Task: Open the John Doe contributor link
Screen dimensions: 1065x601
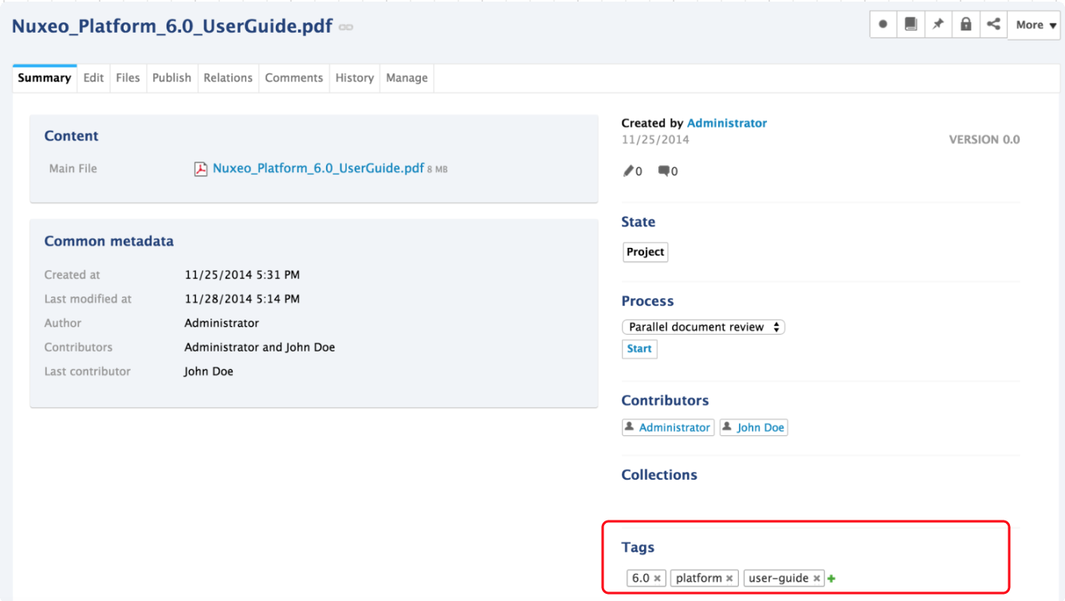Action: tap(760, 428)
